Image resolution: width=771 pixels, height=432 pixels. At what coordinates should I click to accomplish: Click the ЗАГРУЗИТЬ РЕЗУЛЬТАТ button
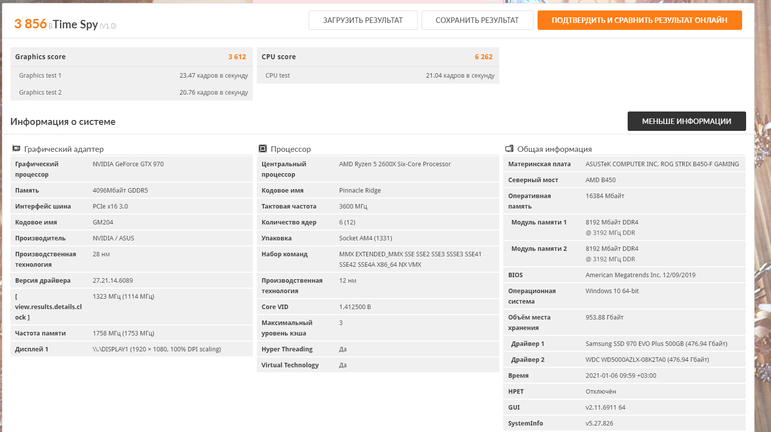(x=363, y=20)
